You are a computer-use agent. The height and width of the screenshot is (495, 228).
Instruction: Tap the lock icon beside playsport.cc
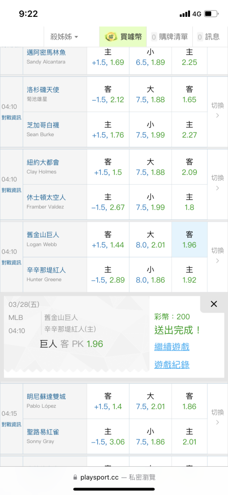point(75,477)
